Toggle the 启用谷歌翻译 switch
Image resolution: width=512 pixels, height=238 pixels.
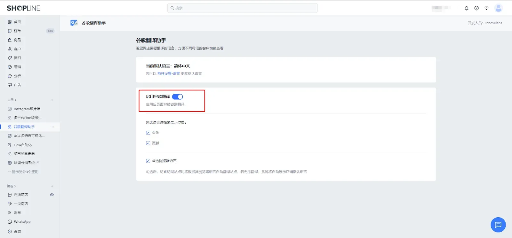point(177,97)
